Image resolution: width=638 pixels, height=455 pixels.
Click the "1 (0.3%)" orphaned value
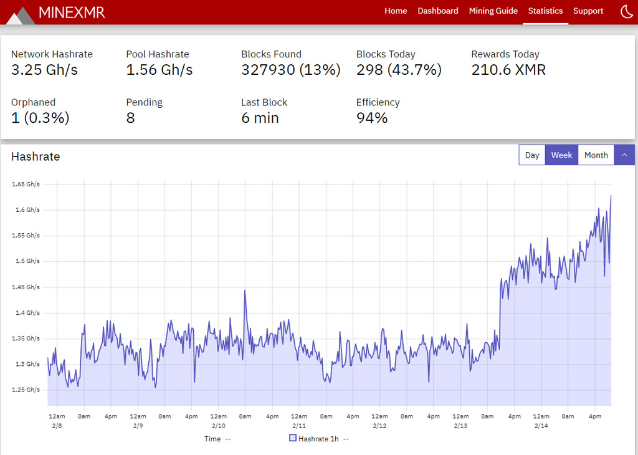40,118
